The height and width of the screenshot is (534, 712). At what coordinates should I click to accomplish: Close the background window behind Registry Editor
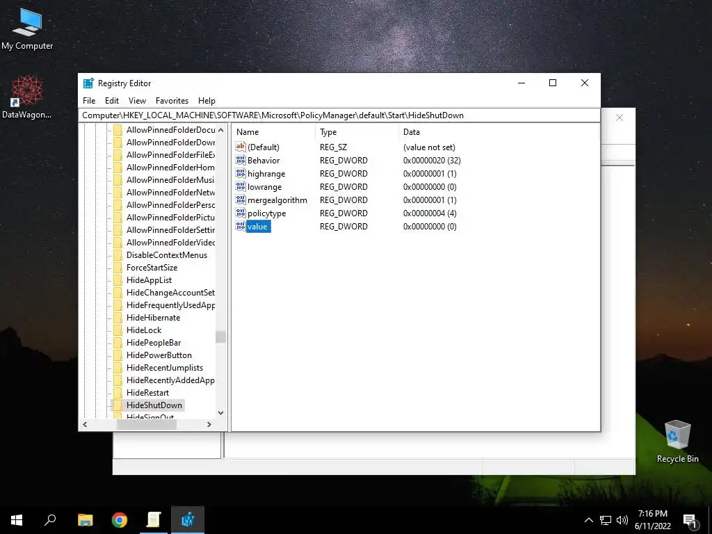pos(620,118)
